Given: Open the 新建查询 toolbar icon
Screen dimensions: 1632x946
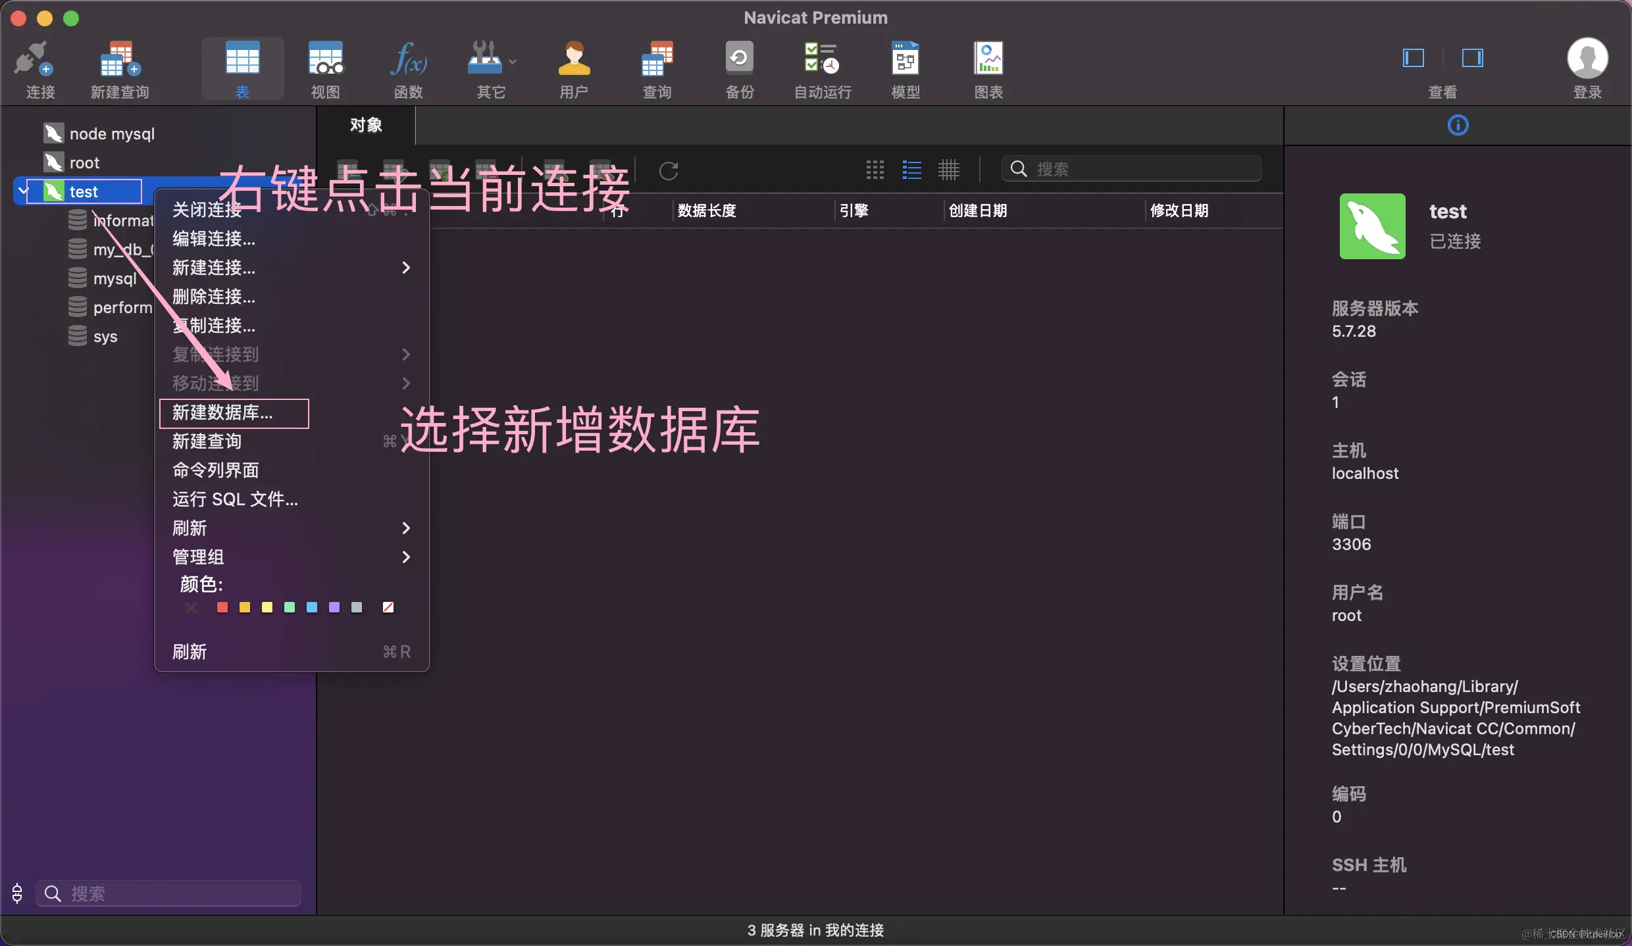Looking at the screenshot, I should click(x=119, y=68).
